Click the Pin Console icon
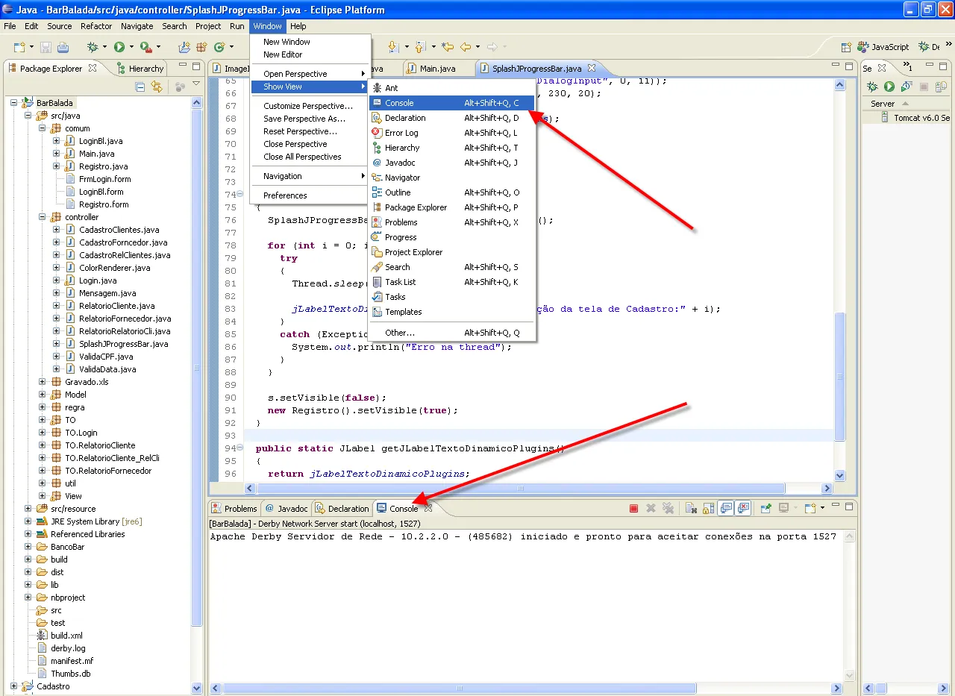 (x=765, y=509)
